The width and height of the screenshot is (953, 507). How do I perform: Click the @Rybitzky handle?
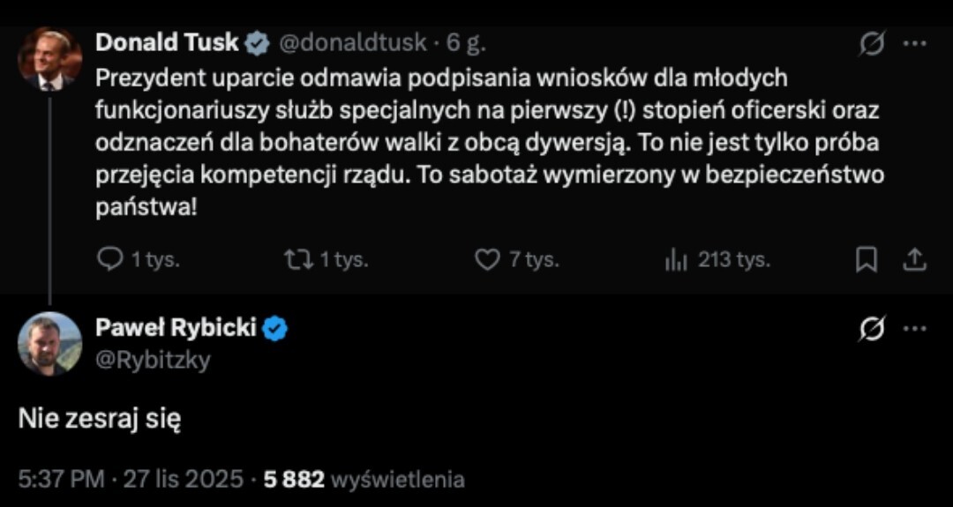(x=152, y=360)
